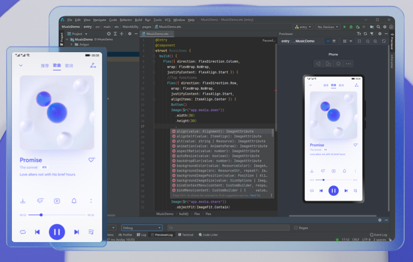Open Project panel gear options
This screenshot has height=262, width=413.
129,34
